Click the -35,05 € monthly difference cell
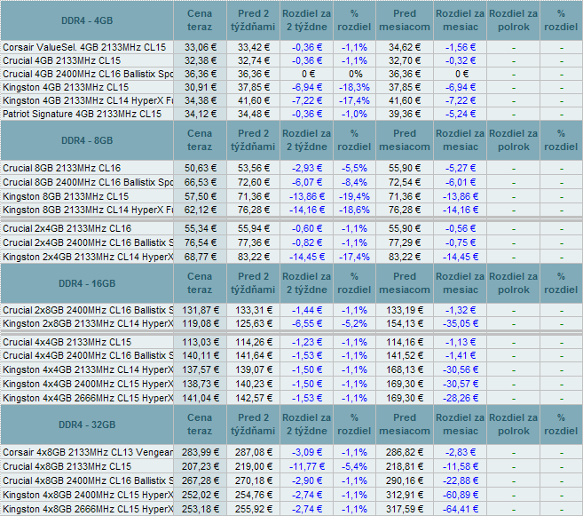 click(x=461, y=323)
